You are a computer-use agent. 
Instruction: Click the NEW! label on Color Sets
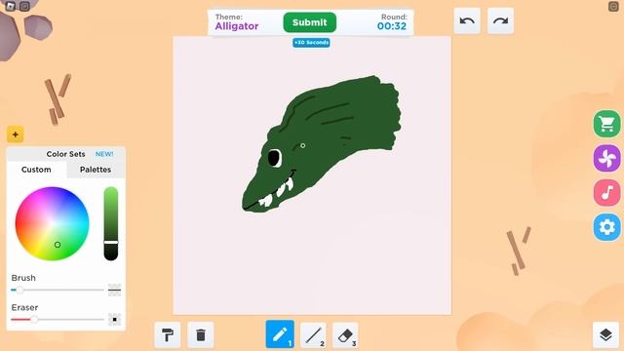(x=104, y=154)
